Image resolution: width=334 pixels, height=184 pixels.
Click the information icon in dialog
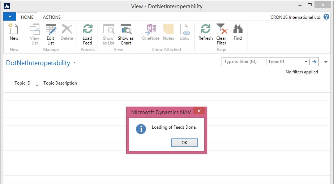pyautogui.click(x=141, y=129)
